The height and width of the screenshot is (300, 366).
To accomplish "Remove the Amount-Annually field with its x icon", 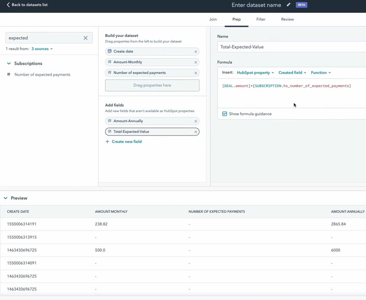I will point(195,122).
